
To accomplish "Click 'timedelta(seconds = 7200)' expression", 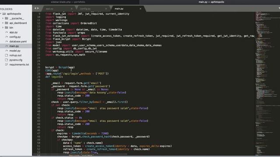I will (x=90, y=133).
